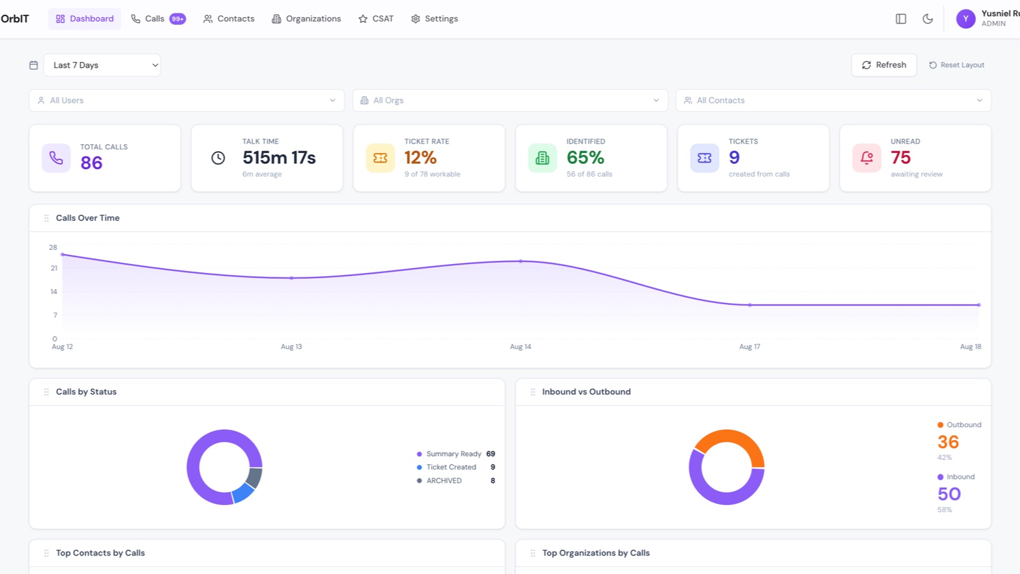Click the bell icon in Unread card
Viewport: 1020px width, 574px height.
pyautogui.click(x=867, y=158)
